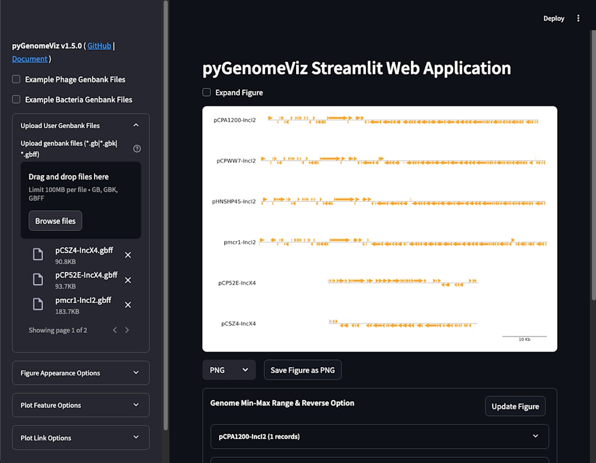Click the file icon beside pCP52E-IncX4.gbff
Screen dimensions: 596x463
(x=38, y=279)
